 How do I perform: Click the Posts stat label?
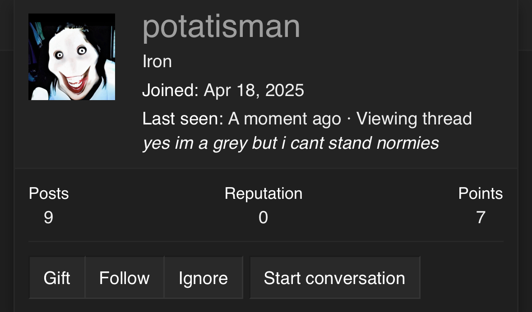49,193
